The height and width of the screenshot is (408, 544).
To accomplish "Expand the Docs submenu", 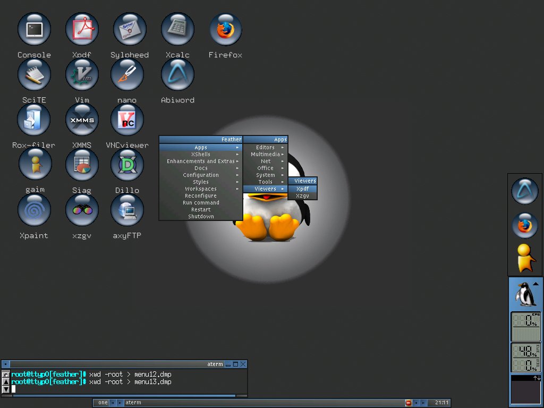I will coord(200,168).
